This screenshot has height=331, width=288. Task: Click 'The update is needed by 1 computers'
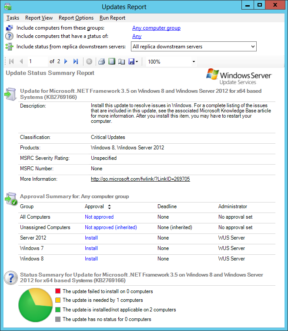pyautogui.click(x=103, y=300)
